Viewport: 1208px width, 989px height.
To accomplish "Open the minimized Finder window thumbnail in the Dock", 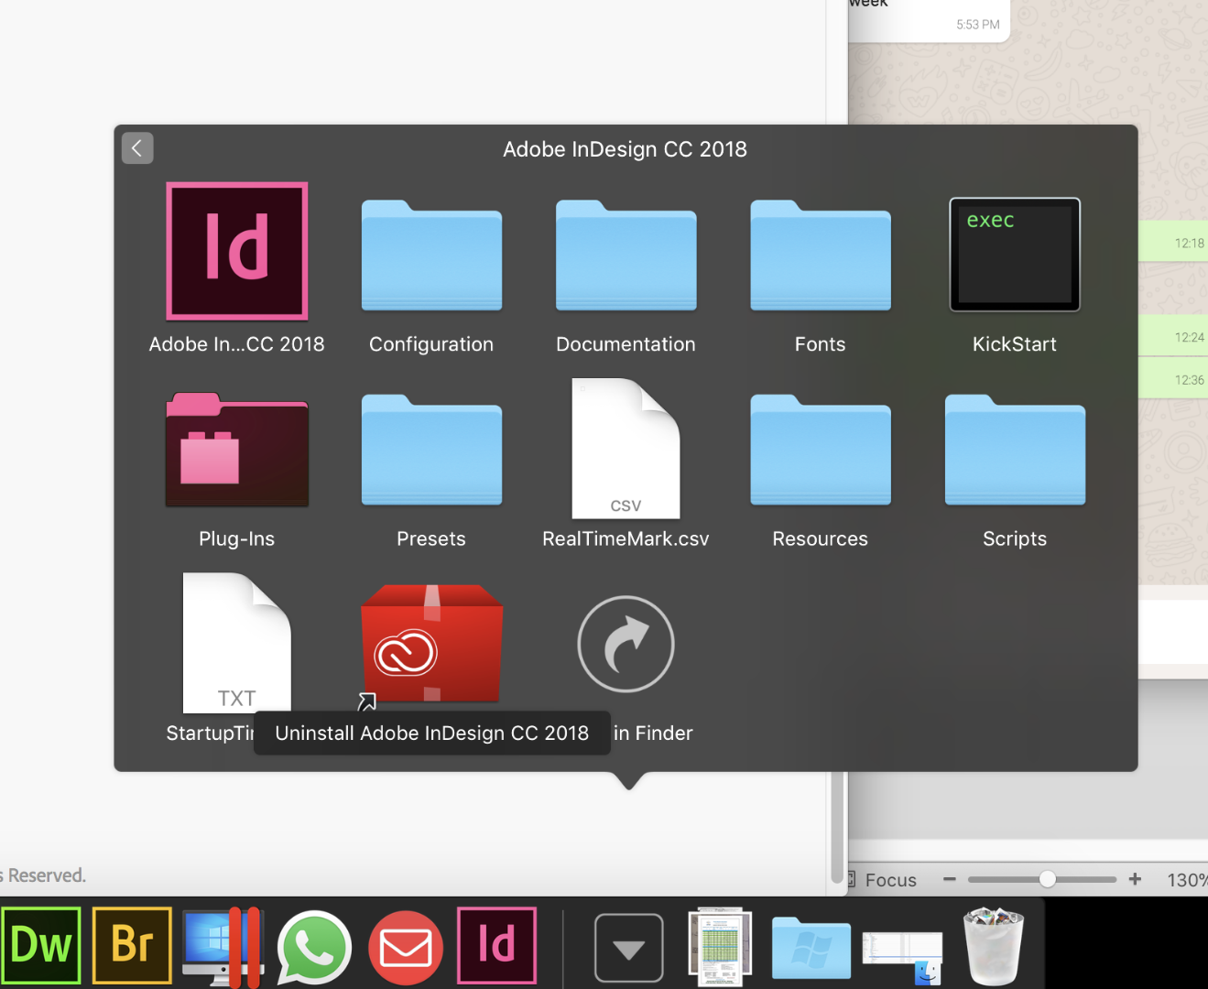I will 902,956.
